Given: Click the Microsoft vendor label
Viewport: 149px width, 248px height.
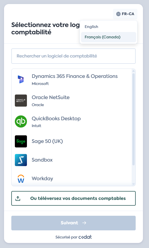Looking at the screenshot, I should 40,84.
